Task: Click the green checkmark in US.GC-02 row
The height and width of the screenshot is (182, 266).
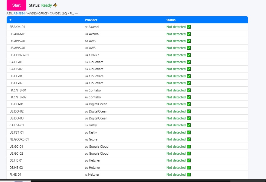Action: [x=189, y=153]
